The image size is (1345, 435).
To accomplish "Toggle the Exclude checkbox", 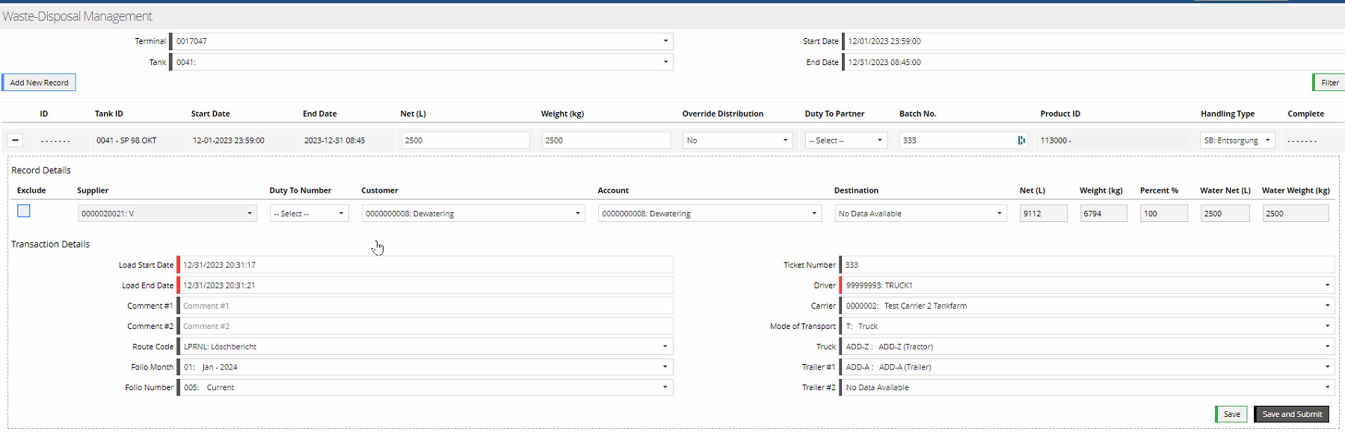I will [x=24, y=211].
